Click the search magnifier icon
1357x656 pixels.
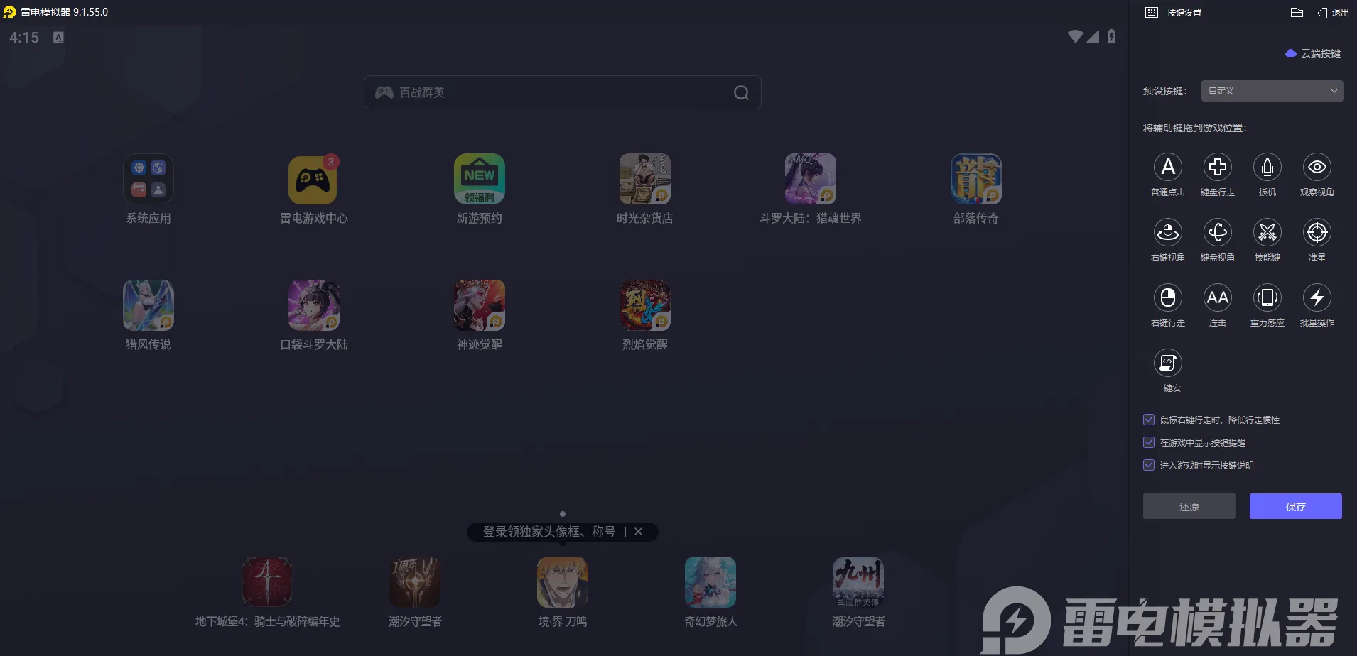click(x=741, y=93)
